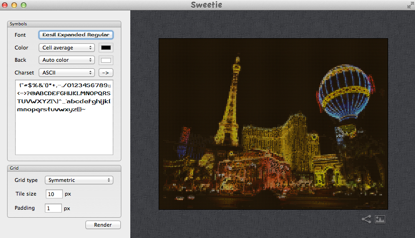Focus the Tile size input field

pos(54,194)
